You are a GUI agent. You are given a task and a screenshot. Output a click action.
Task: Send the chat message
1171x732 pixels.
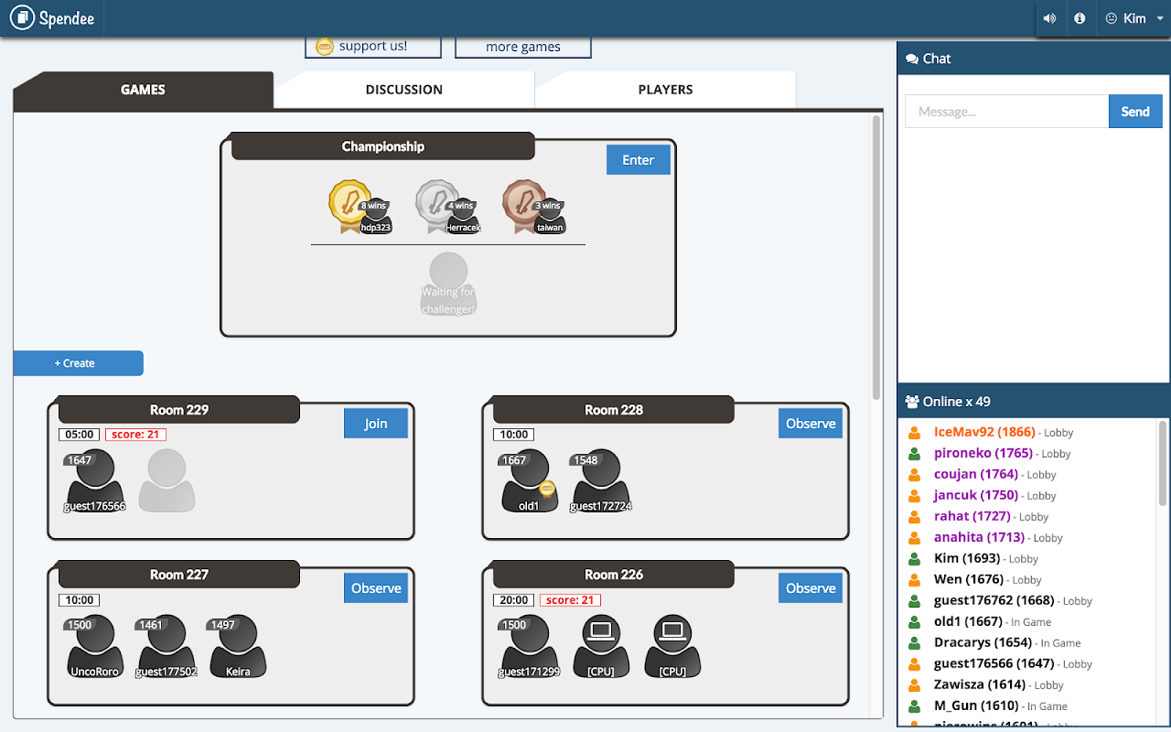coord(1135,112)
